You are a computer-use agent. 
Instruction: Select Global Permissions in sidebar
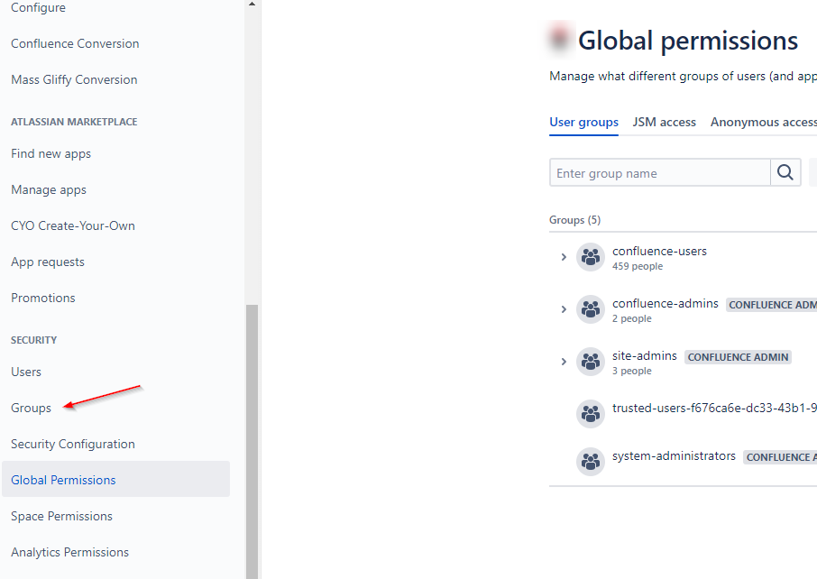pos(115,479)
